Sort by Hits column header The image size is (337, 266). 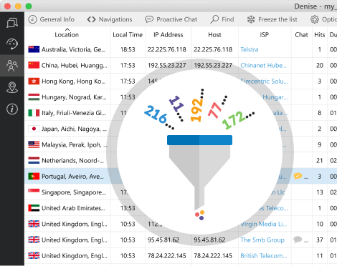[320, 35]
